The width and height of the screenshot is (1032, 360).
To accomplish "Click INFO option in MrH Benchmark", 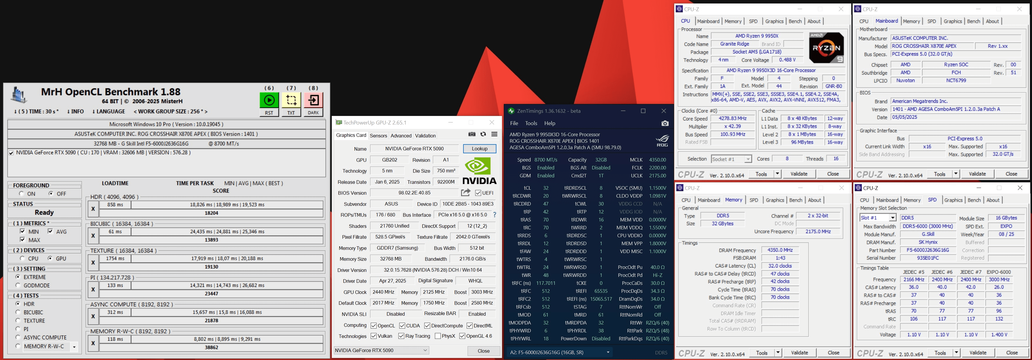I will coord(75,112).
